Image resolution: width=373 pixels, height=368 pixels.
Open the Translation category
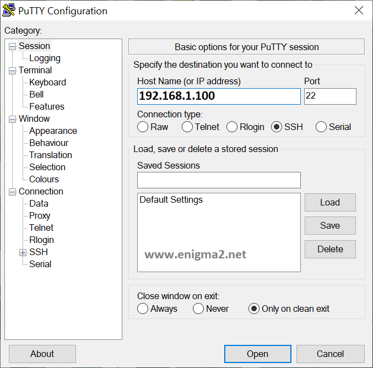click(x=51, y=155)
